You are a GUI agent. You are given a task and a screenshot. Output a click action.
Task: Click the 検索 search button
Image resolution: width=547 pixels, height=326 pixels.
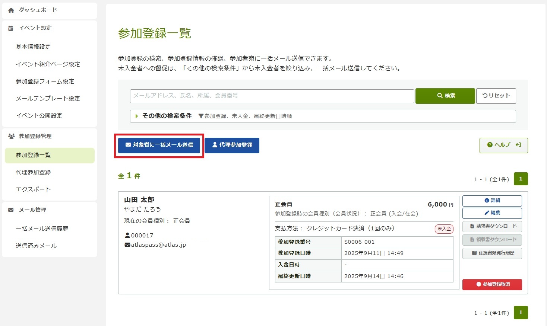(x=445, y=96)
